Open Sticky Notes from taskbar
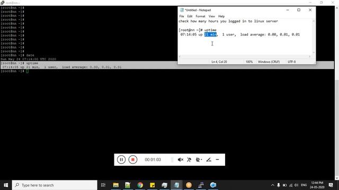Viewport: 339px width, 190px height. click(152, 185)
